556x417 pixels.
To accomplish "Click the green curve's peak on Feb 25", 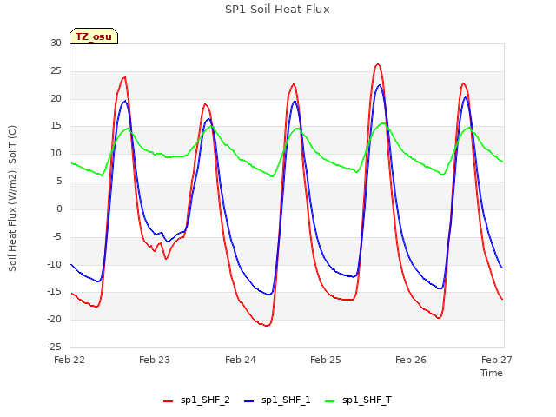I will pos(383,123).
